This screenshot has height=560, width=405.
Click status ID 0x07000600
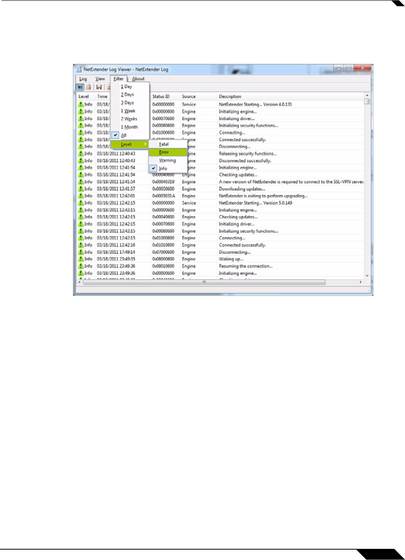(163, 252)
